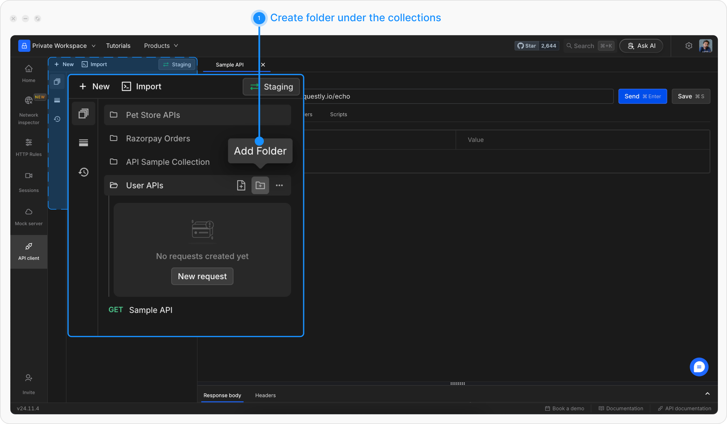The width and height of the screenshot is (727, 424).
Task: Click the request URL input field
Action: click(x=454, y=96)
